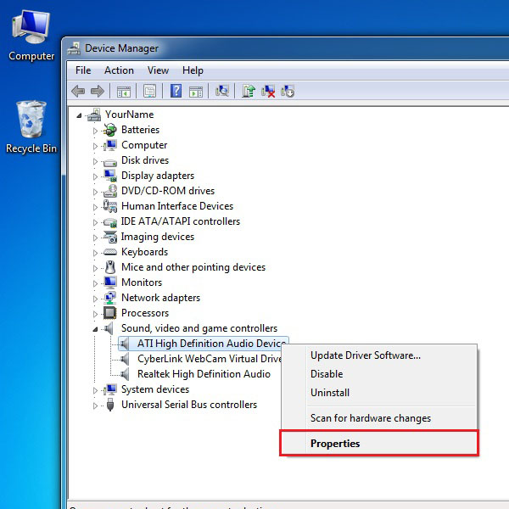This screenshot has width=509, height=509.
Task: Click the Network adapters category icon
Action: click(110, 298)
